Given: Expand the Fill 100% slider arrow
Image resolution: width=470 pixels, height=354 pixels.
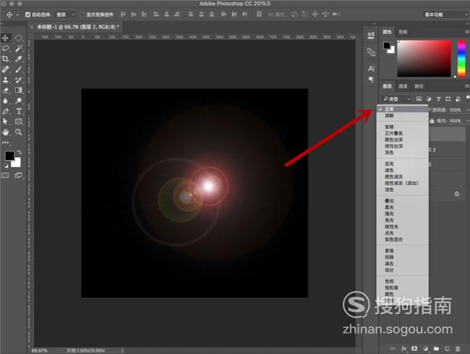Looking at the screenshot, I should [x=467, y=121].
